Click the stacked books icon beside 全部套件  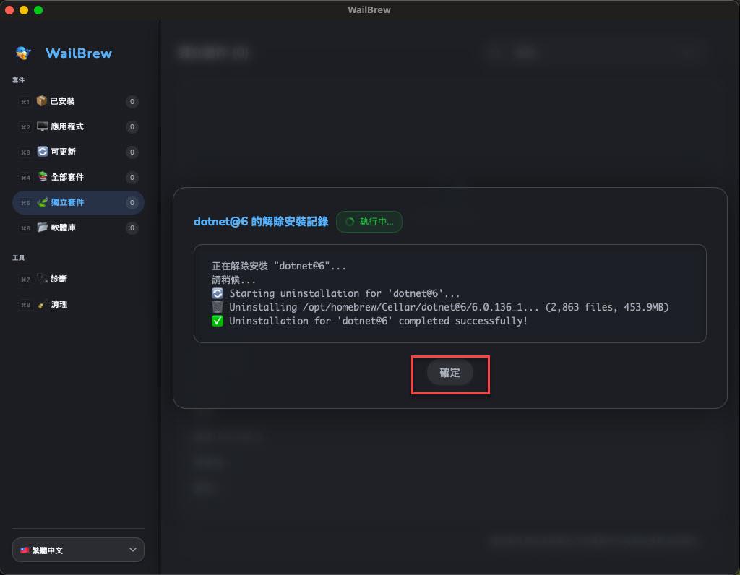pos(42,177)
